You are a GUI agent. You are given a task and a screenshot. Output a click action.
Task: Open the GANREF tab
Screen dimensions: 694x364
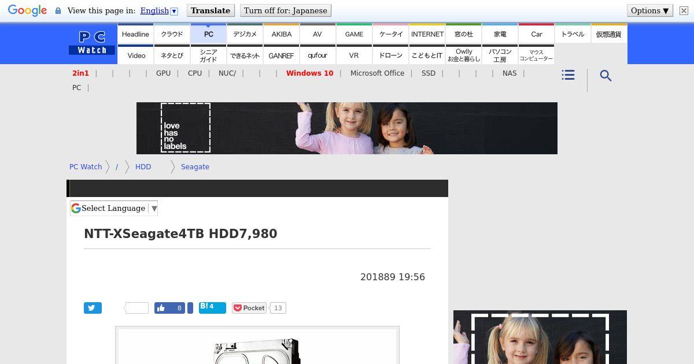281,55
